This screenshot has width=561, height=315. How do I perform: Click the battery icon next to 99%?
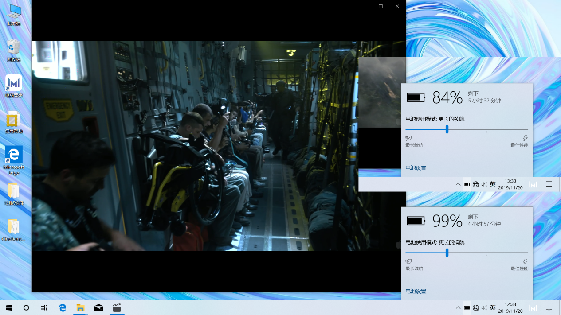[416, 221]
